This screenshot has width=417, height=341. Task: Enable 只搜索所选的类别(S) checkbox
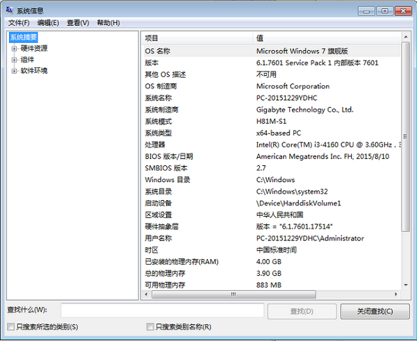click(11, 326)
